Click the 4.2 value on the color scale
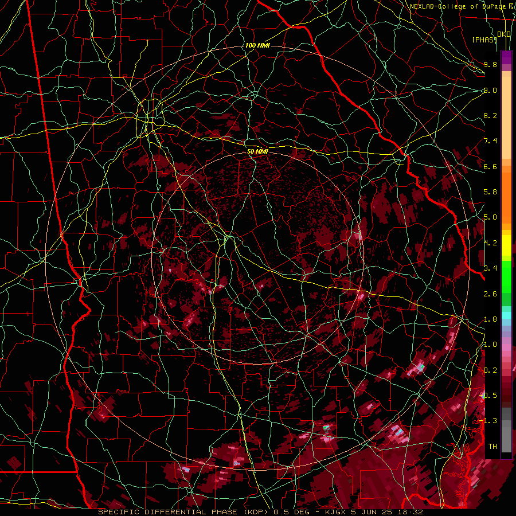This screenshot has height=516, width=516. pyautogui.click(x=490, y=243)
